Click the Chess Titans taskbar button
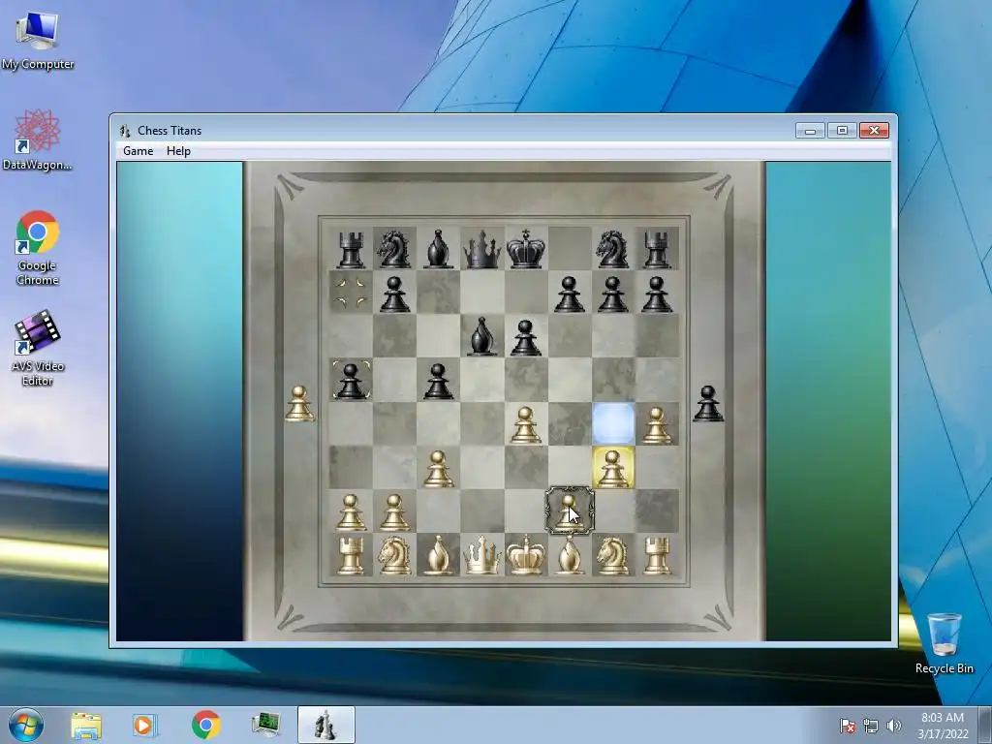Screen dimensions: 992x744 (325, 725)
